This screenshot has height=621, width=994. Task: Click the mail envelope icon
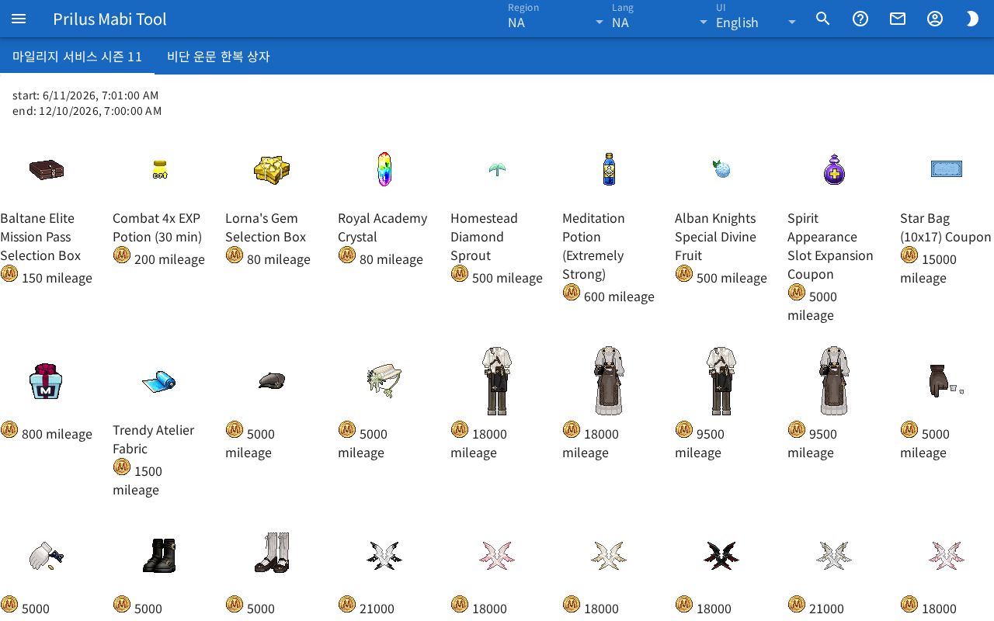pyautogui.click(x=898, y=19)
